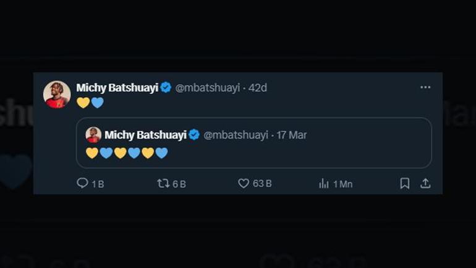Click the reply speech bubble icon
Screen dimensions: 476x268
point(82,183)
